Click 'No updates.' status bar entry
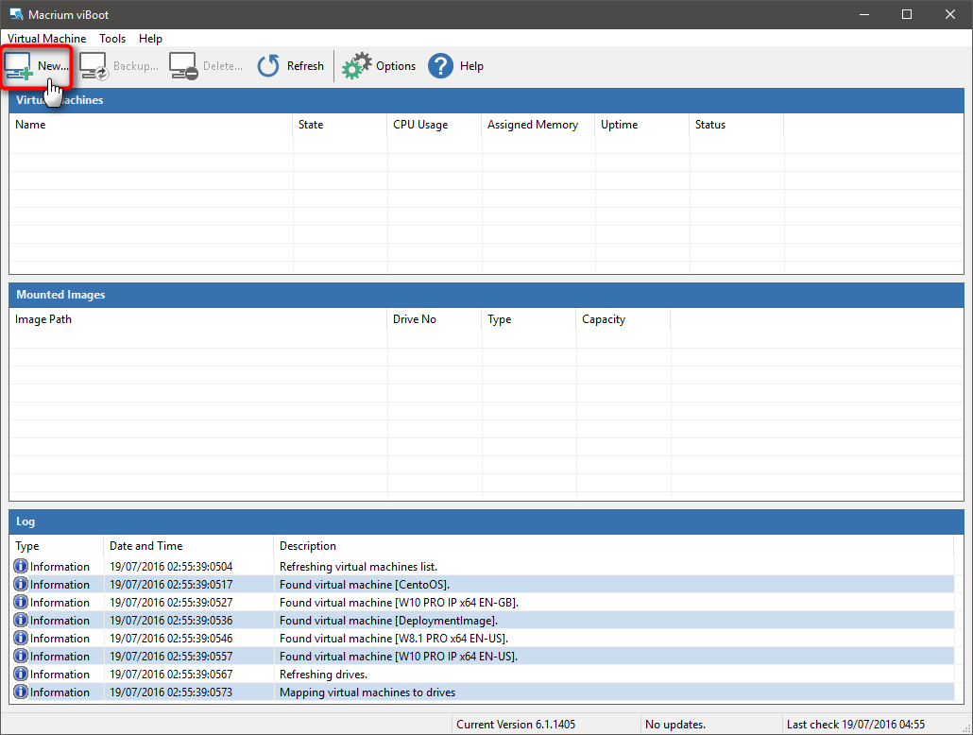973x735 pixels. point(675,725)
